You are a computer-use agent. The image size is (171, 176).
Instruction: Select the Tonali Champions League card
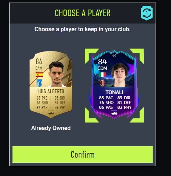(114, 85)
